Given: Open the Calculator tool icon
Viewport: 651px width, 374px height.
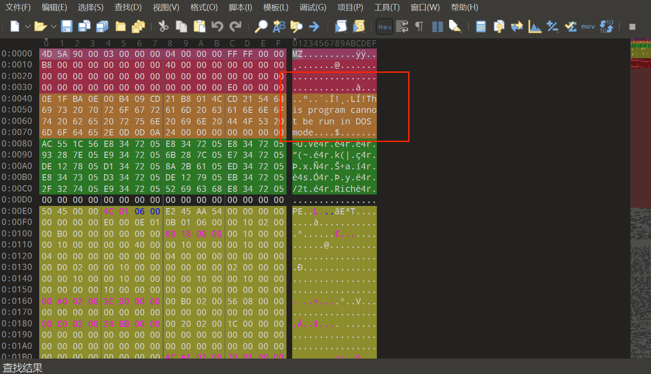Looking at the screenshot, I should (x=481, y=26).
